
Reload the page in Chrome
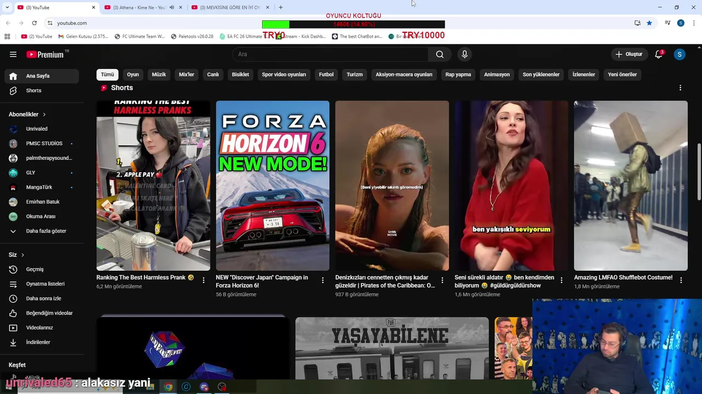(x=34, y=23)
